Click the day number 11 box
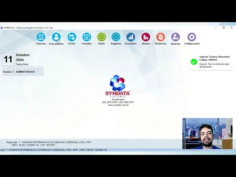The width and height of the screenshot is (236, 177). 8,59
